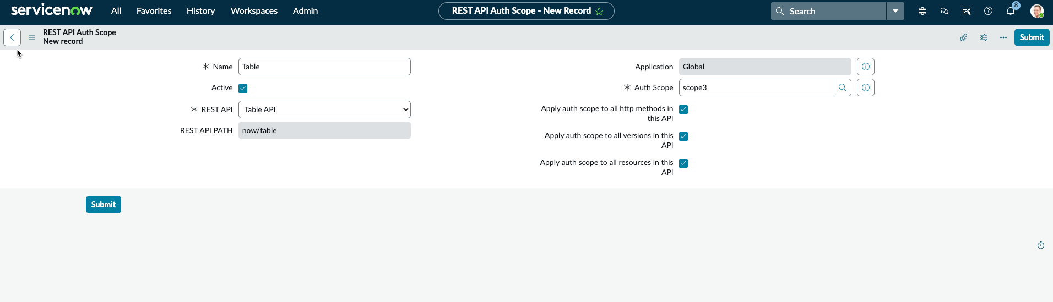Expand the global search options dropdown arrow

(x=895, y=11)
